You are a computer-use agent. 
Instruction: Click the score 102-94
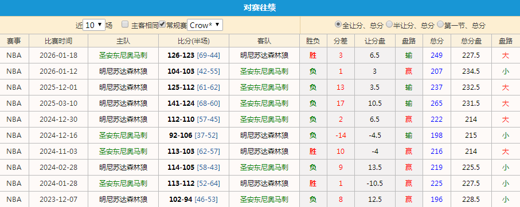click(x=181, y=200)
